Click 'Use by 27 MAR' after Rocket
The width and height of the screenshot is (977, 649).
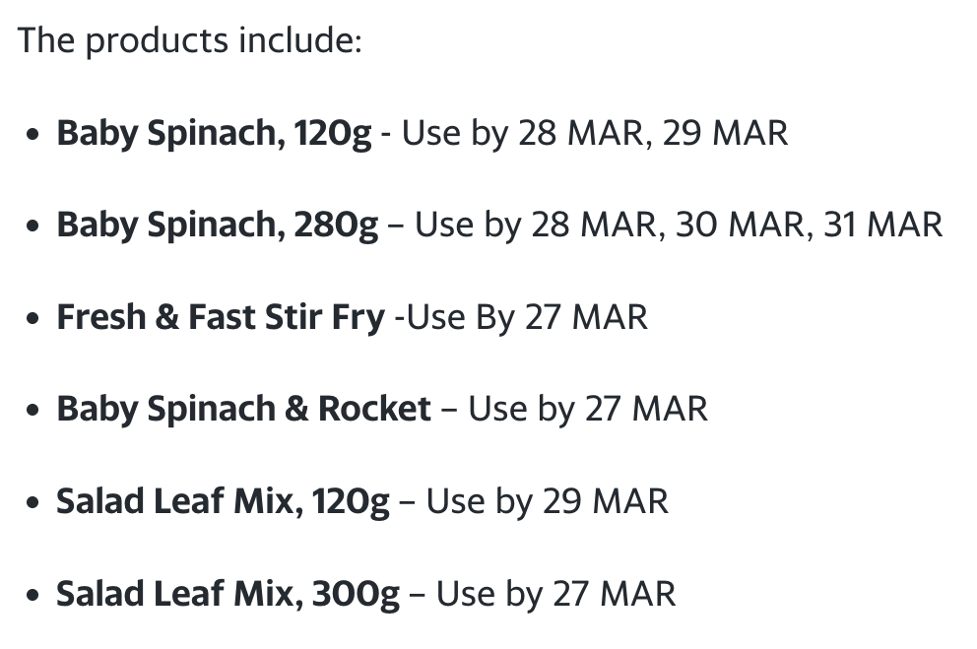[588, 410]
